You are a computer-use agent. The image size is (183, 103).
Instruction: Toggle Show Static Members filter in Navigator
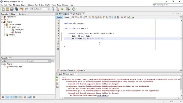[12, 97]
